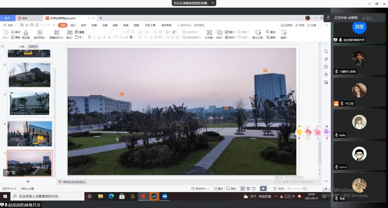The height and width of the screenshot is (208, 388).
Task: Toggle Italic formatting
Action: (x=94, y=37)
